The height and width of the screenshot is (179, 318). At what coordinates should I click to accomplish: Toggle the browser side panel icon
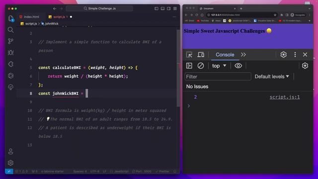point(287,15)
